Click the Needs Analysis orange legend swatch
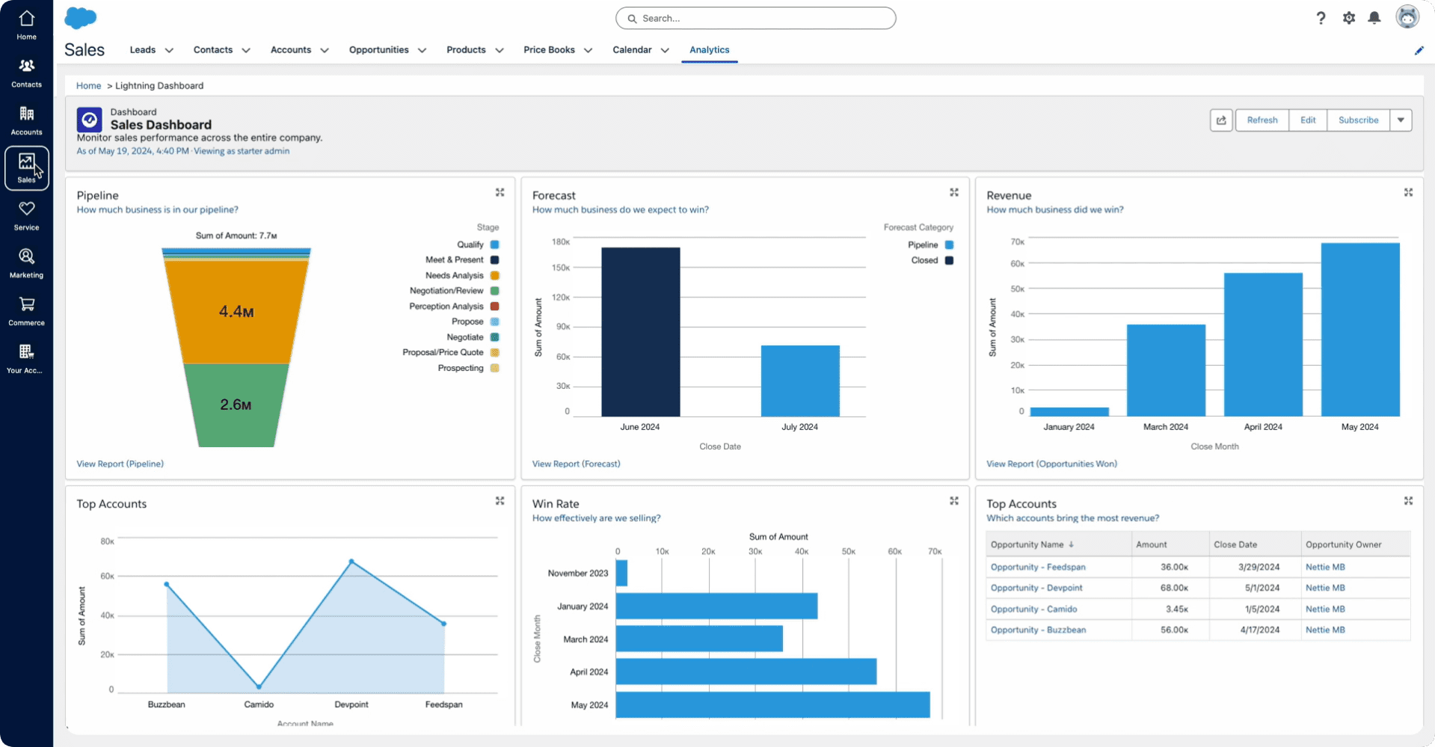The height and width of the screenshot is (747, 1435). pos(494,276)
